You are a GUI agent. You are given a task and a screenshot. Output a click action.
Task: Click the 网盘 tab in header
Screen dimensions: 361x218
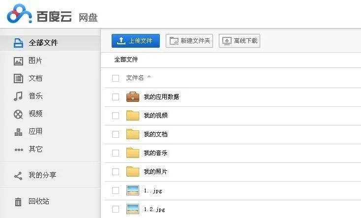[89, 18]
